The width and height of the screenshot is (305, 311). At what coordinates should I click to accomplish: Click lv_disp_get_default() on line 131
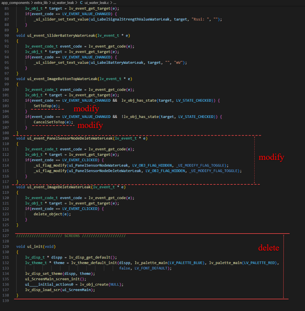pyautogui.click(x=92, y=258)
